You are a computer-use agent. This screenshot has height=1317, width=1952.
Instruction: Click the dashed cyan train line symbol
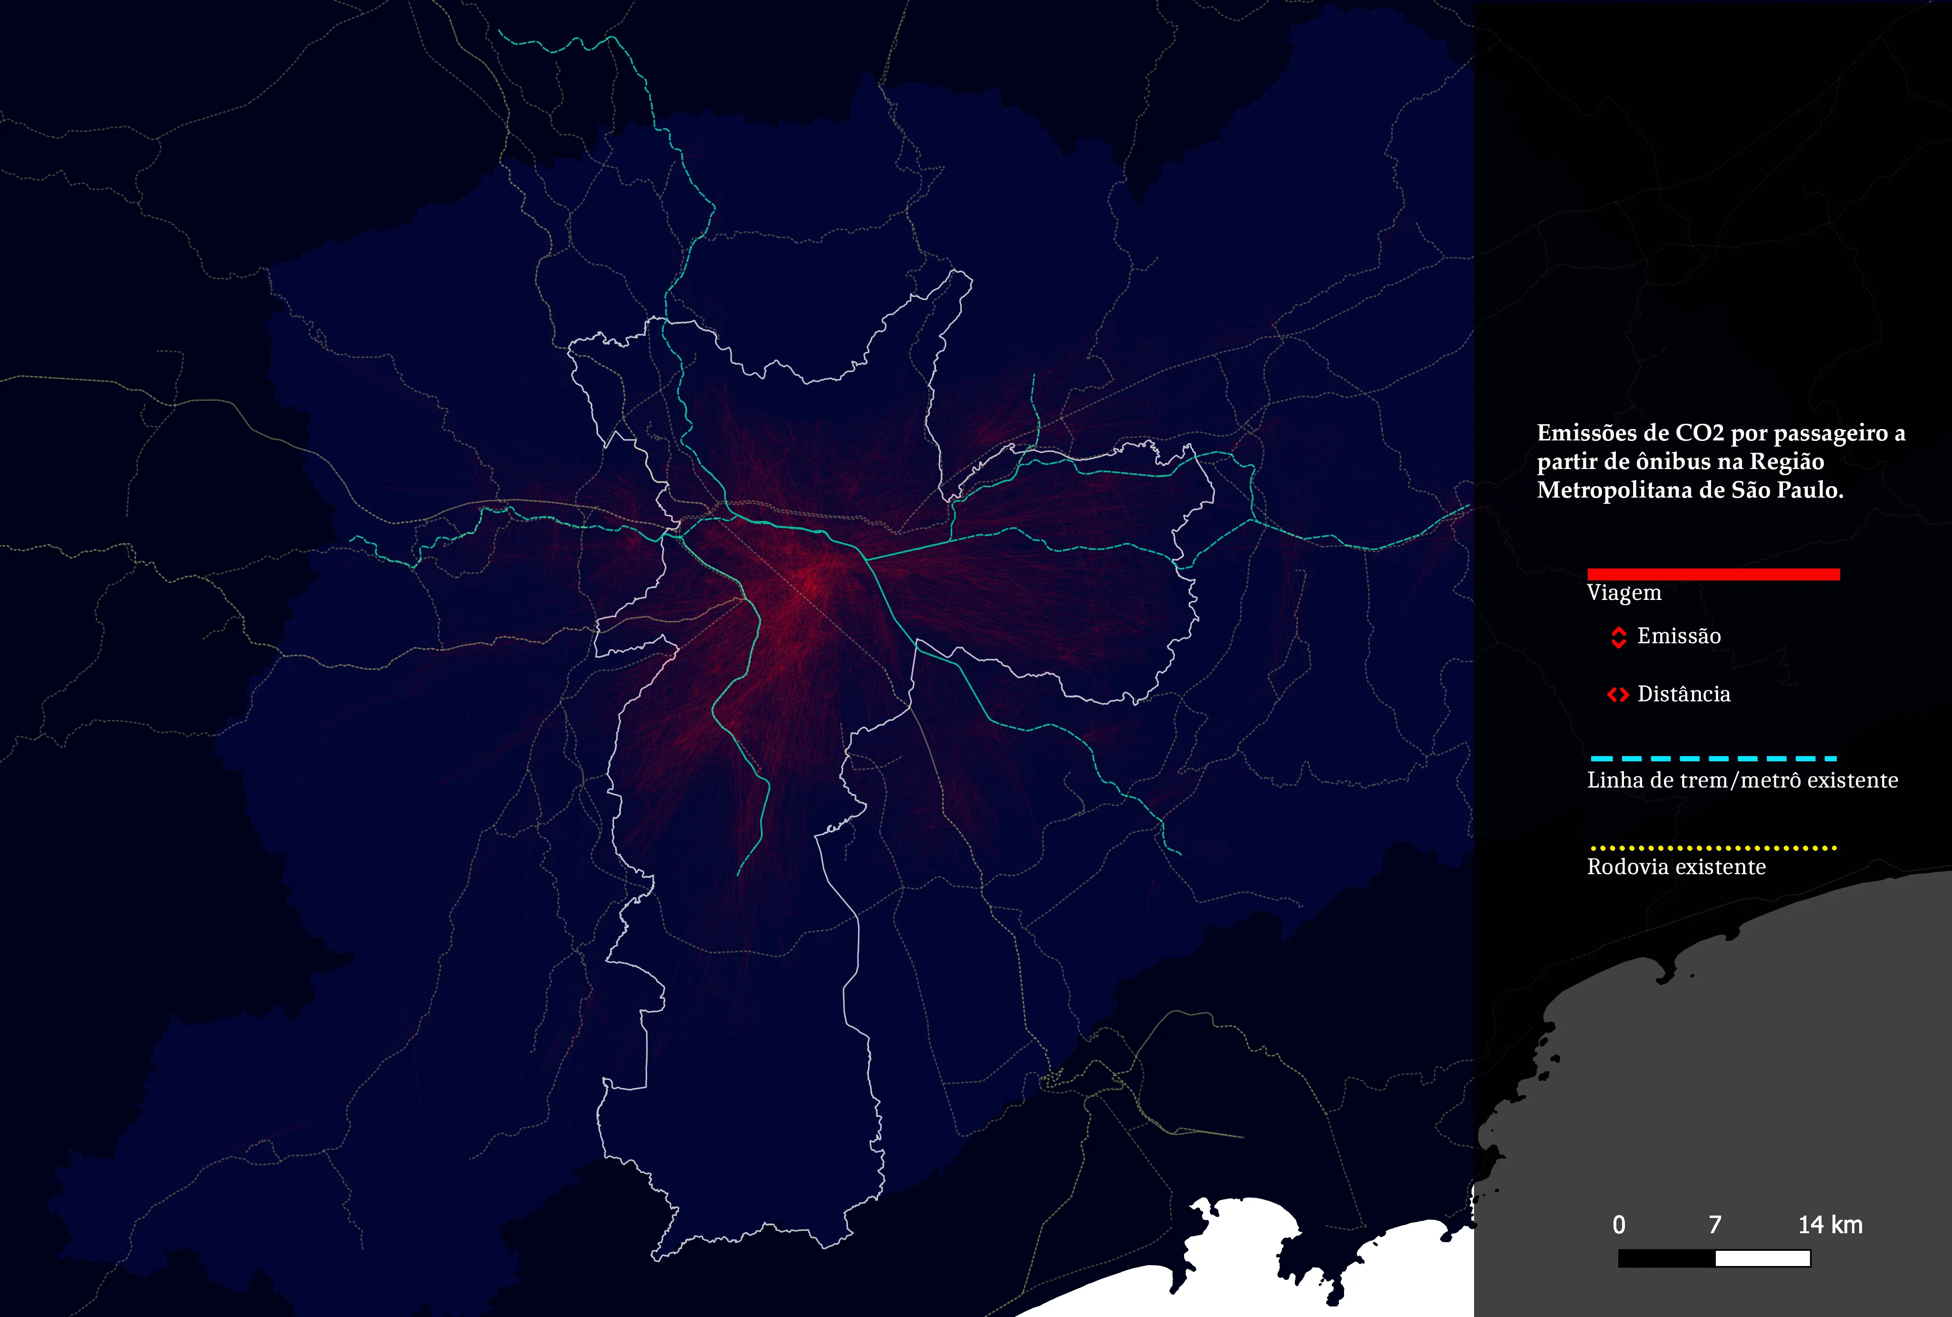[1713, 758]
